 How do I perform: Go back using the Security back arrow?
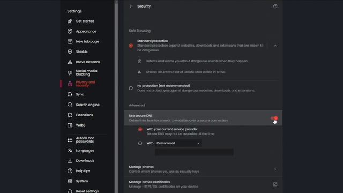click(x=131, y=6)
